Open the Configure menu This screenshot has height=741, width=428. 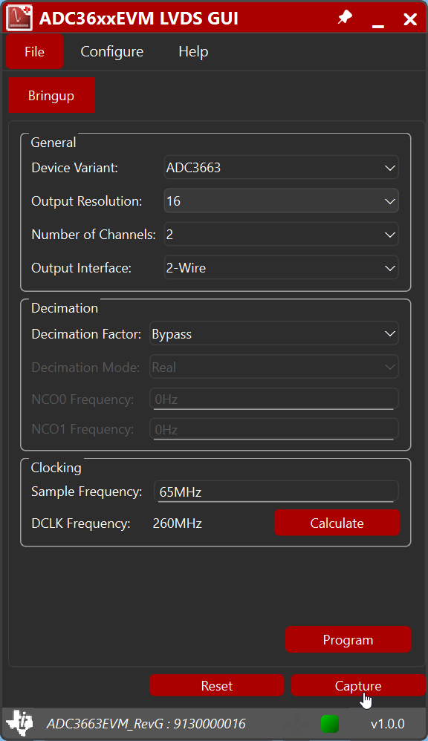click(111, 51)
